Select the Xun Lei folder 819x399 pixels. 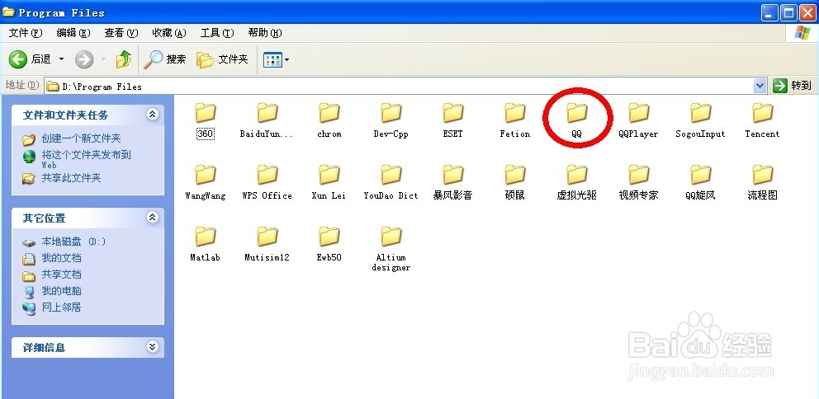pyautogui.click(x=329, y=182)
